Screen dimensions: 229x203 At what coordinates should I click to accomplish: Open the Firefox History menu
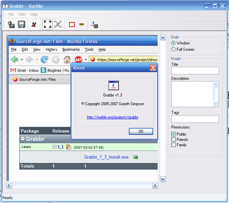pos(51,49)
